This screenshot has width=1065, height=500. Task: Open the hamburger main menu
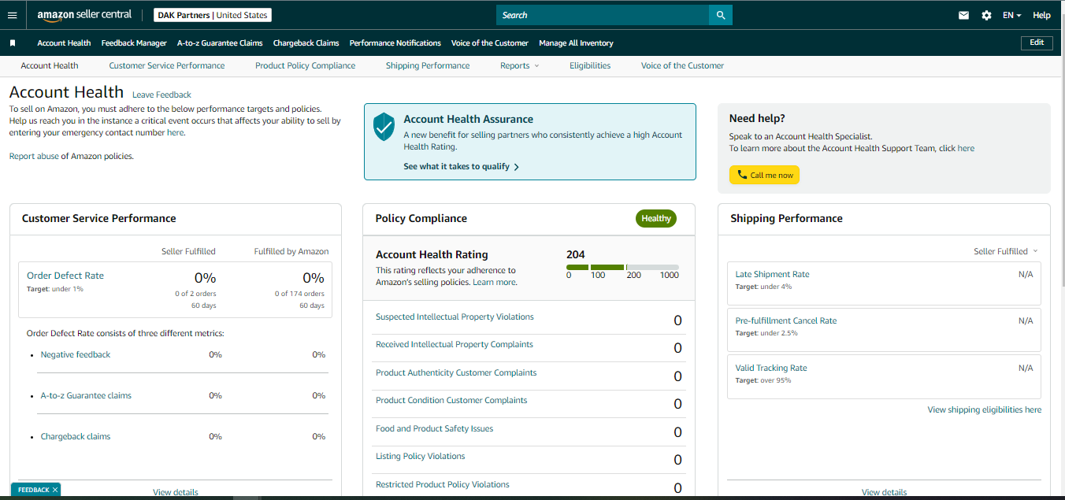[x=12, y=15]
